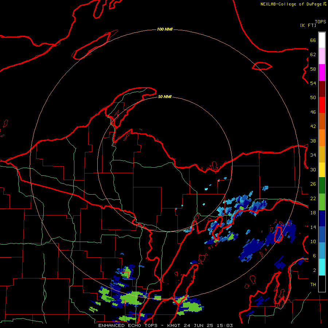This screenshot has width=328, height=328.
Task: Click the legend value "62"
Action: coord(313,55)
